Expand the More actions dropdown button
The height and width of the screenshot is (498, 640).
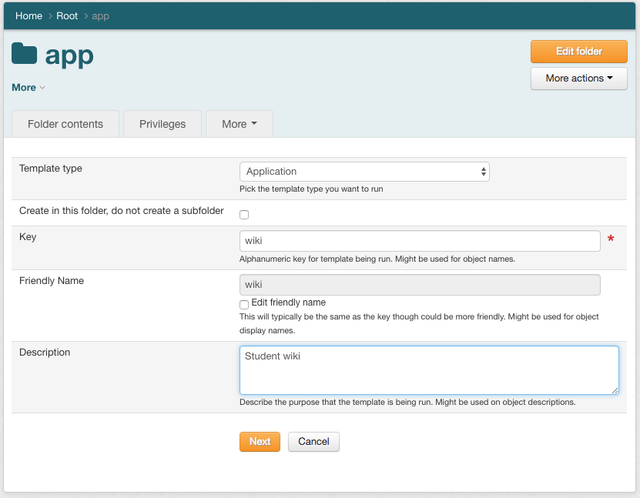point(578,79)
